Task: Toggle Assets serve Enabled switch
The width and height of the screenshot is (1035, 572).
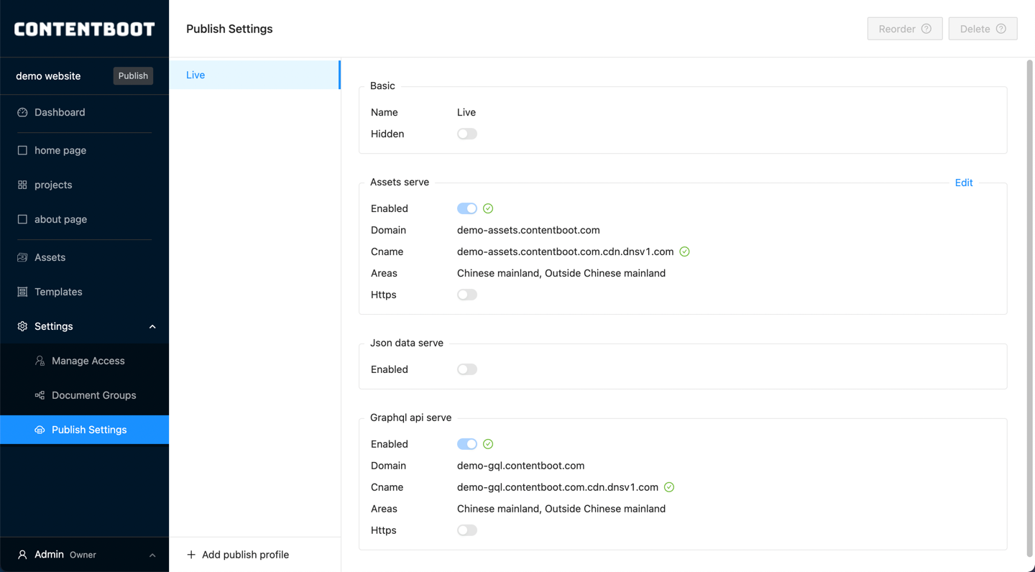Action: point(467,208)
